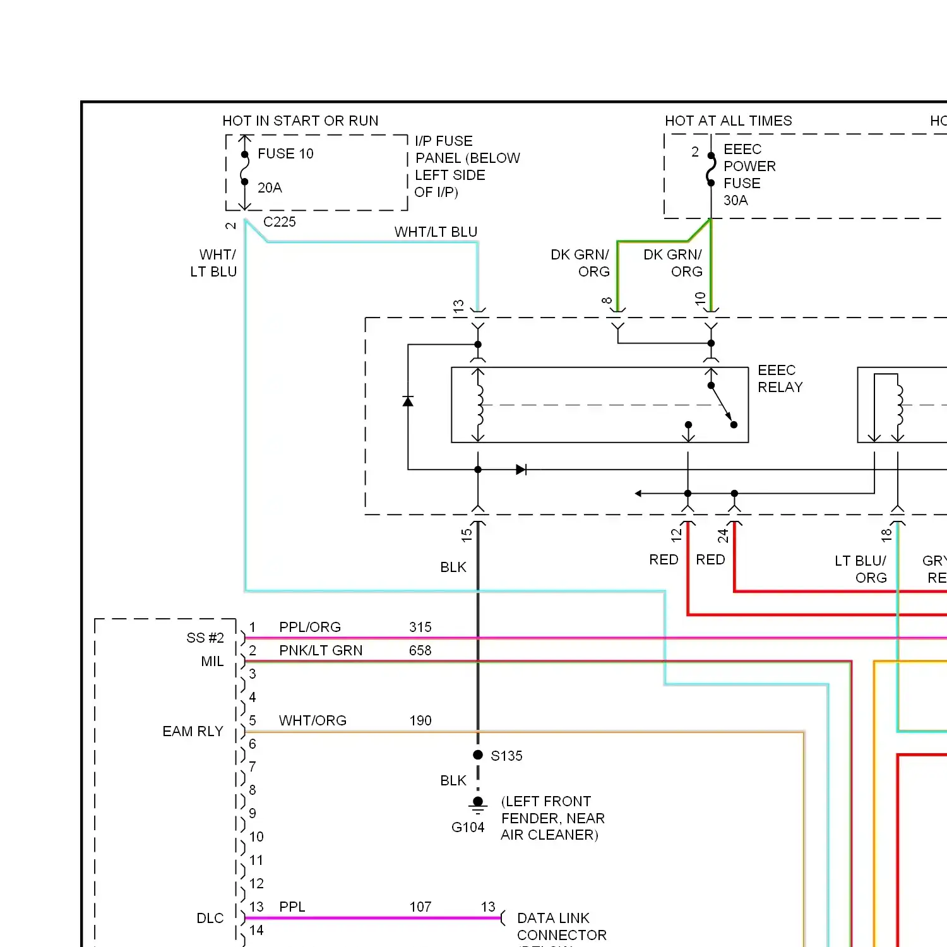
Task: Click circuit number "107"
Action: click(x=420, y=907)
